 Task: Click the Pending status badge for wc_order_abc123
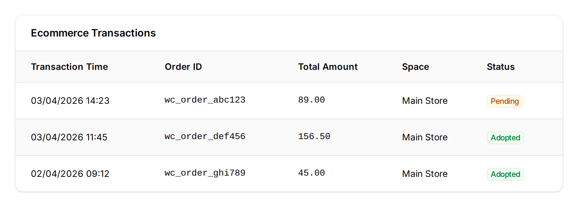[x=504, y=101]
